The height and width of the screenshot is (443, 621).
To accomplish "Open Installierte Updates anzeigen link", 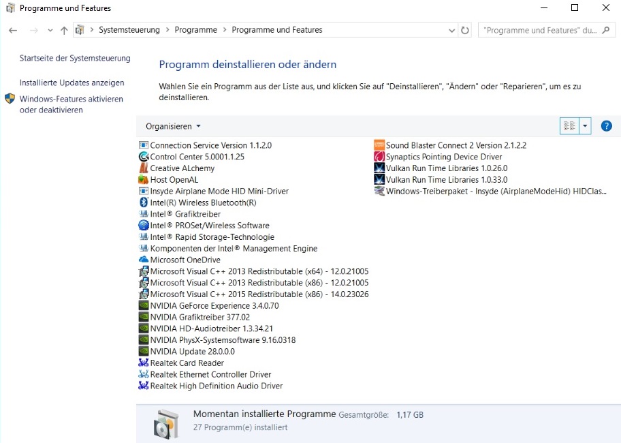I will [71, 83].
